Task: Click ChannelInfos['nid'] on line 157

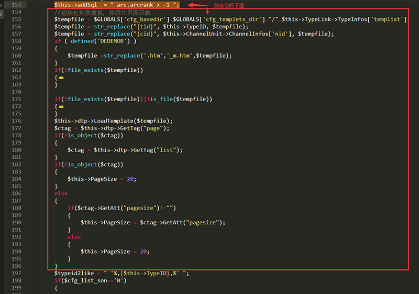Action: pyautogui.click(x=260, y=34)
